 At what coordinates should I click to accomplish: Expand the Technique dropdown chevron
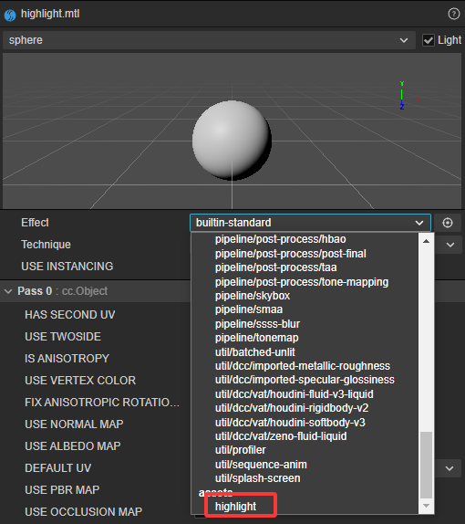(450, 245)
